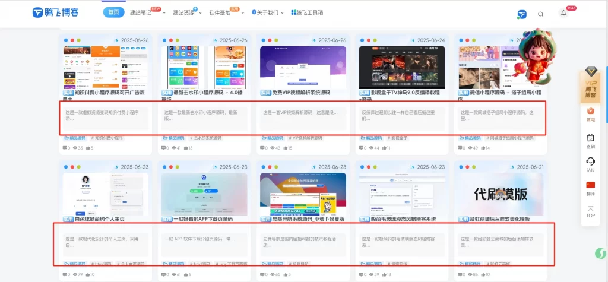Open the 腾飞工具箱 menu item
608x282 pixels.
tap(310, 12)
